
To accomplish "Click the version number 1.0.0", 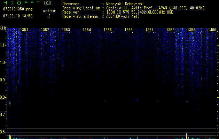I will click(x=47, y=3).
